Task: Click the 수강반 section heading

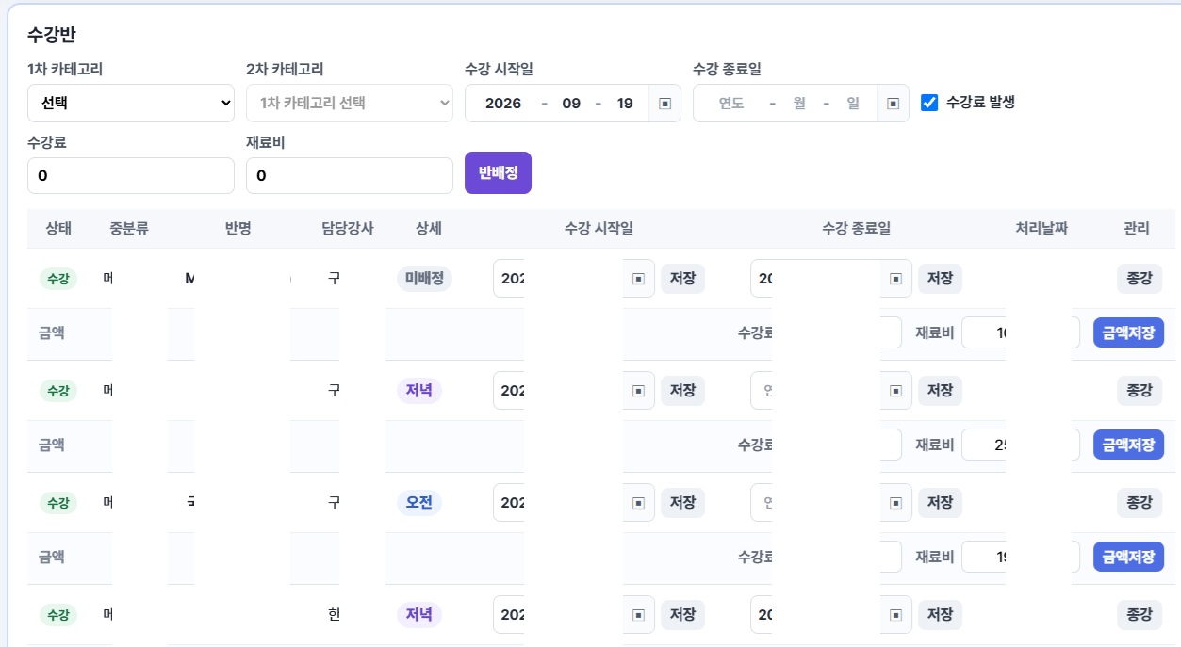Action: (x=52, y=35)
